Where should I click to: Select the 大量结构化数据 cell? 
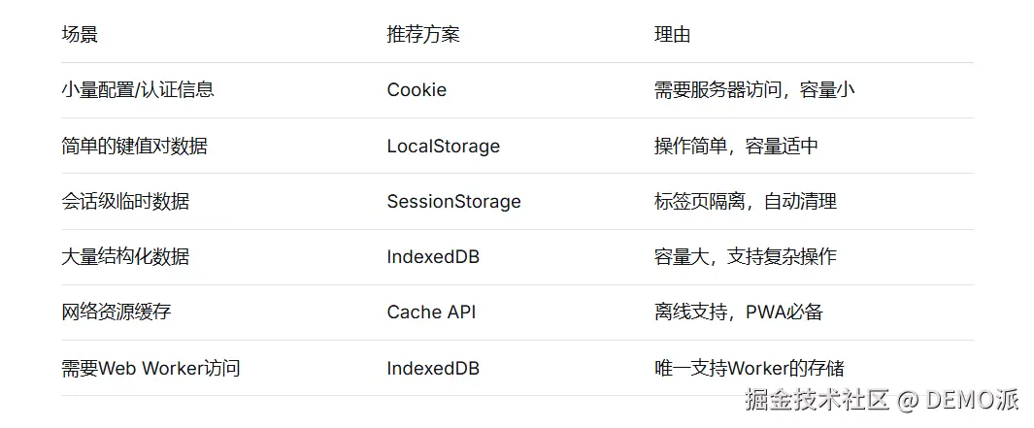(125, 257)
